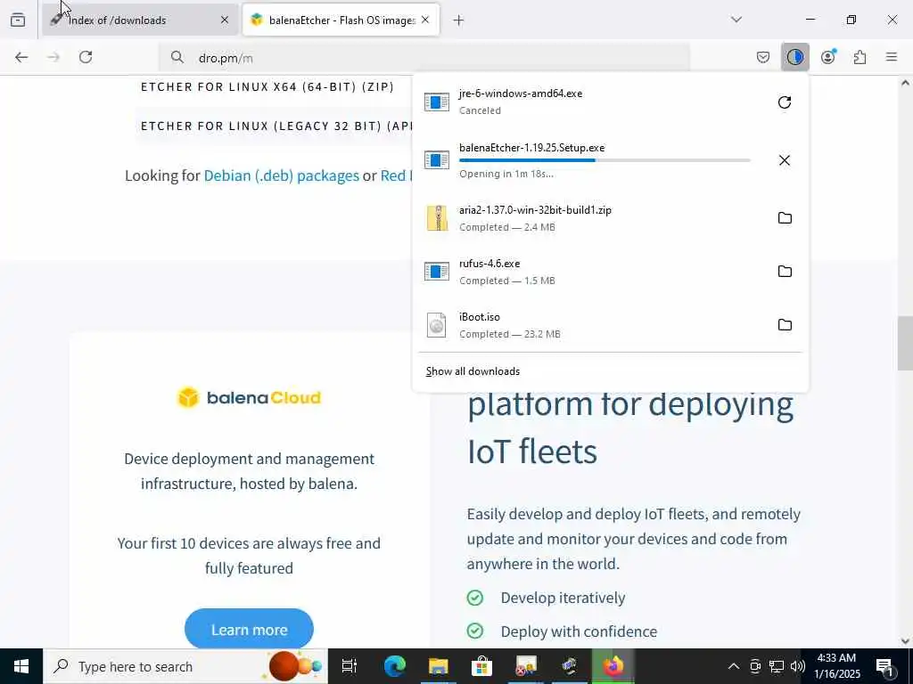913x684 pixels.
Task: Follow the Debian (.deb) packages link
Action: (281, 175)
